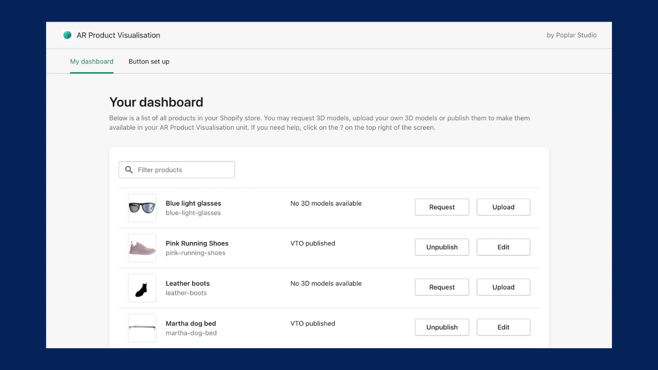Unpublish the Martha dog bed model

click(442, 327)
